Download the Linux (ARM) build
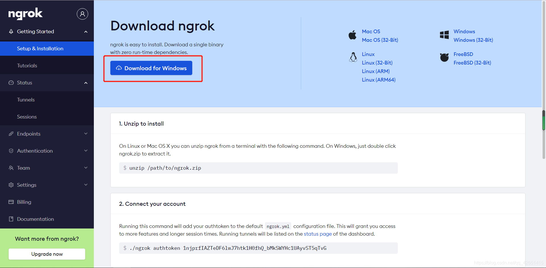This screenshot has width=546, height=268. tap(376, 71)
